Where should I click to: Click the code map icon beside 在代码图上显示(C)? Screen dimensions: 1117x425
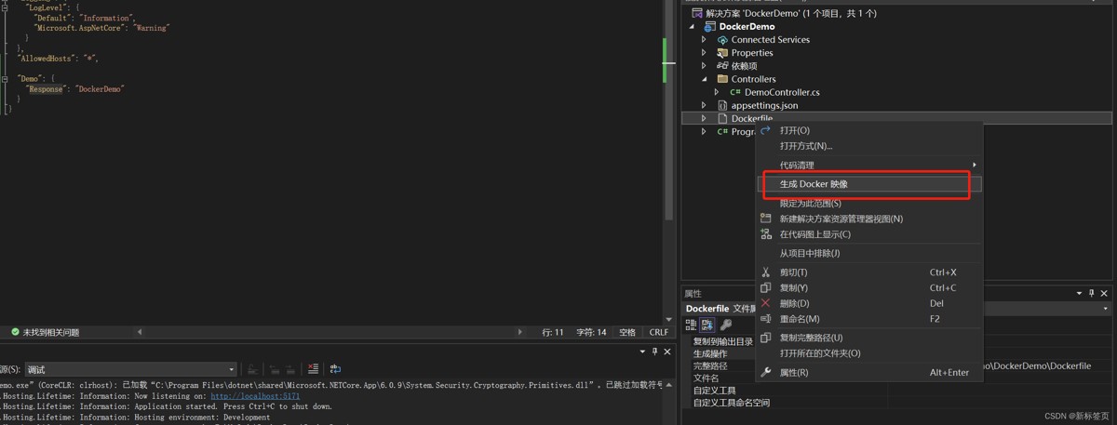click(x=766, y=234)
